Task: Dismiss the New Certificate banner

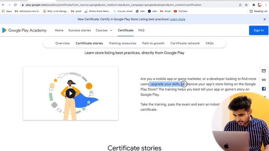Action: pos(264,19)
